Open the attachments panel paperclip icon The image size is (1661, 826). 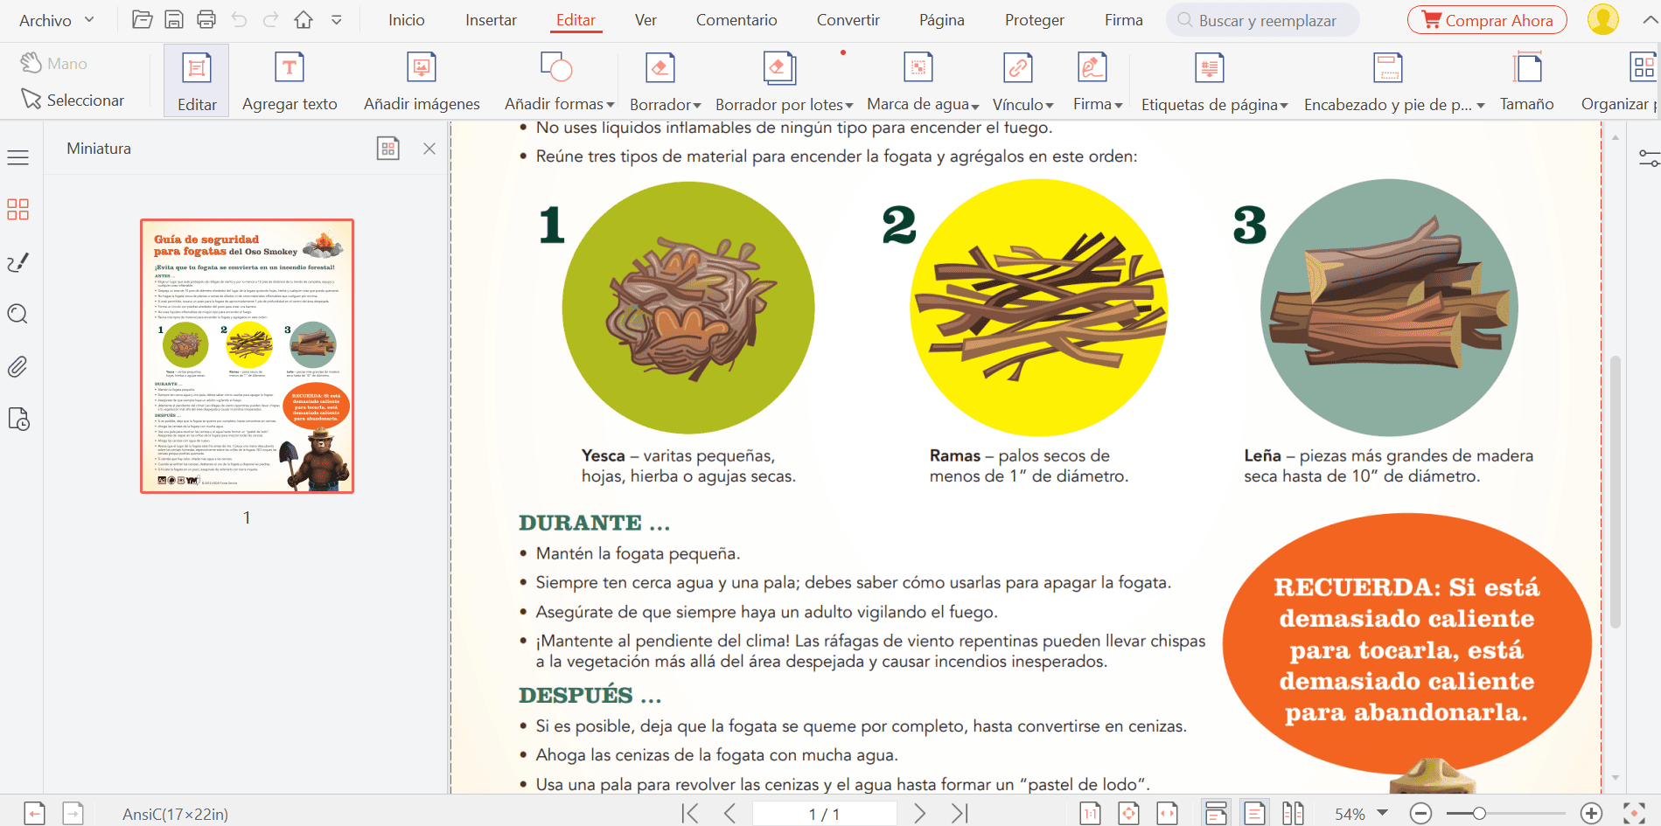click(x=17, y=367)
